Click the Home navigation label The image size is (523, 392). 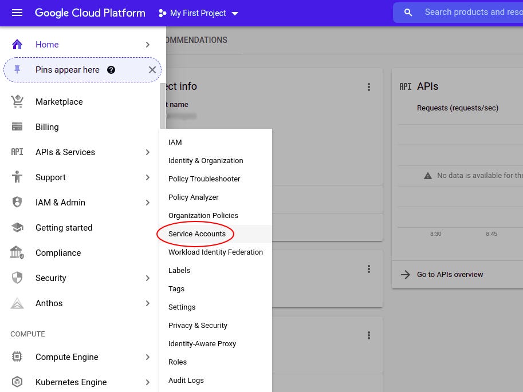[47, 44]
